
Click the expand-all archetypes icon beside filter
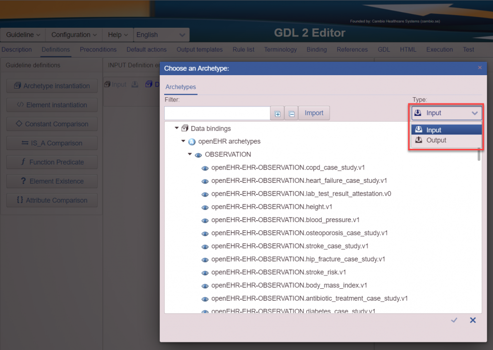278,113
